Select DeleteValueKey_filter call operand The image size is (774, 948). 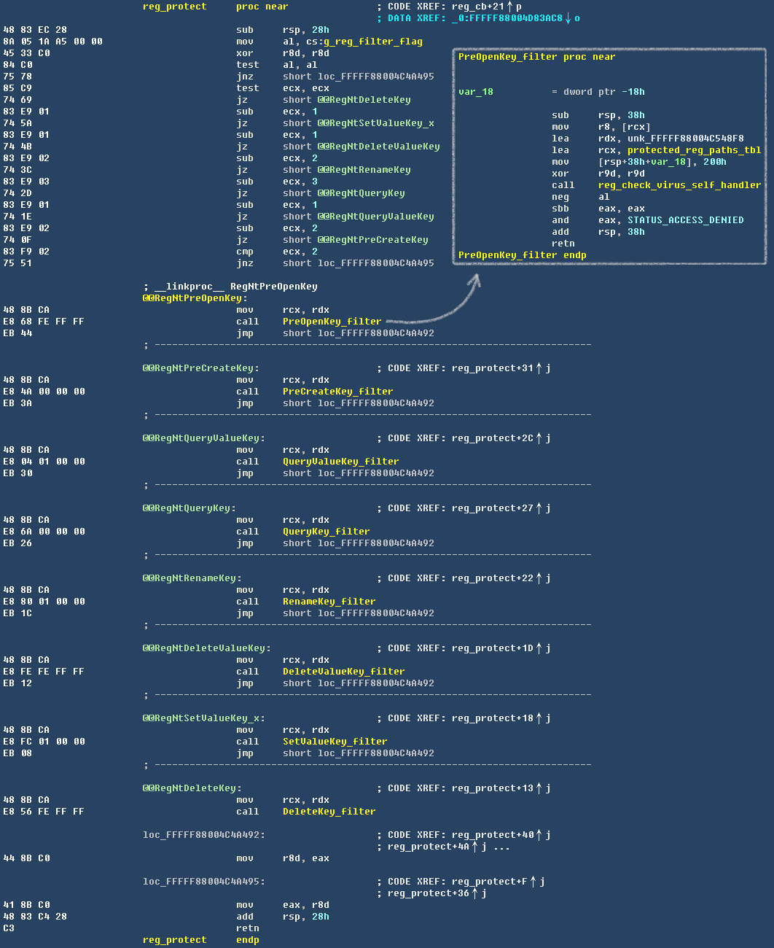tap(343, 672)
